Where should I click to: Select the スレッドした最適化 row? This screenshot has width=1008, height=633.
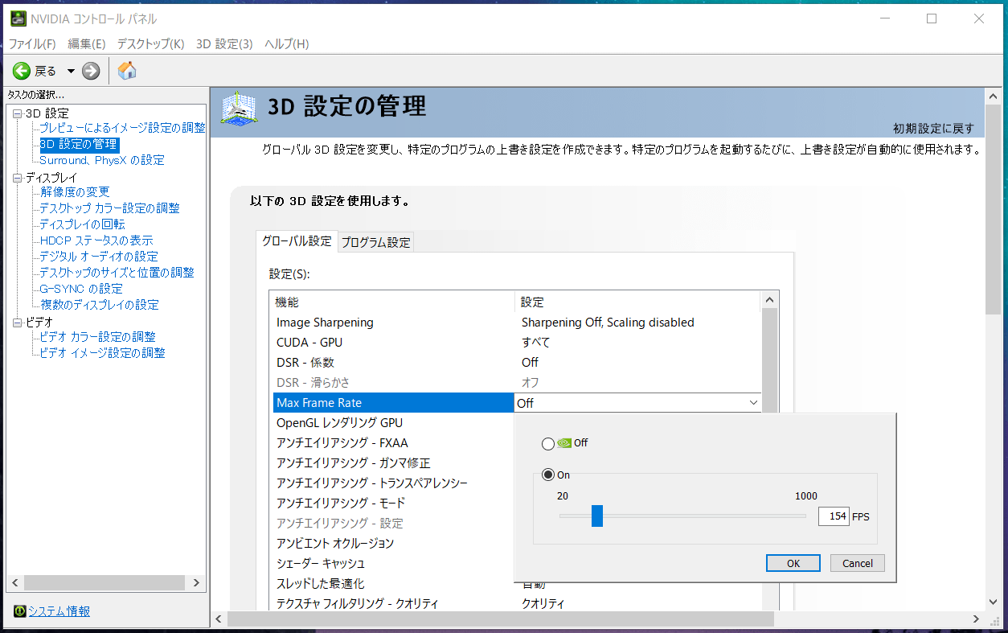(516, 584)
